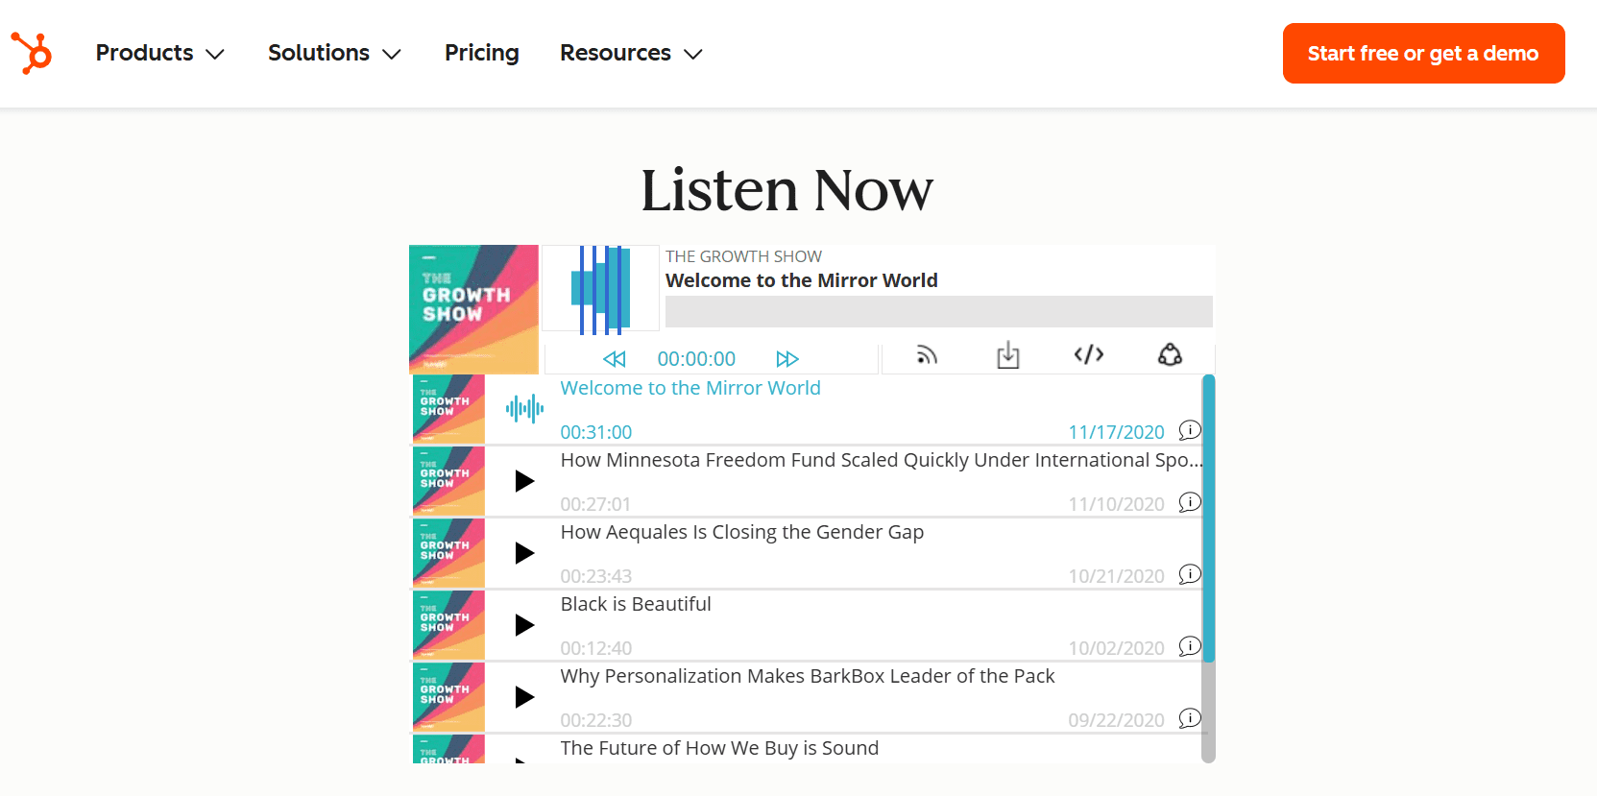Show info for the BarkBox episode
1597x796 pixels.
point(1190,718)
